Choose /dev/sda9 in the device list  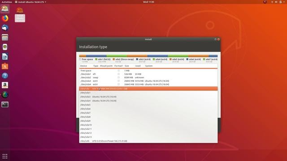tap(148, 121)
